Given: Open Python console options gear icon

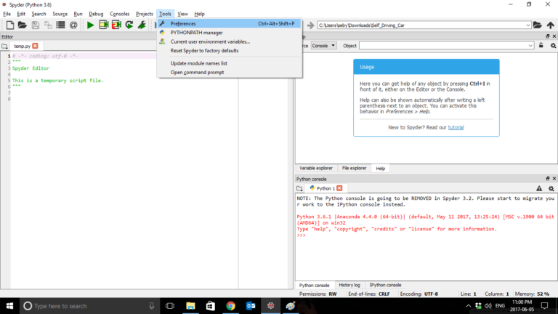Looking at the screenshot, I should tap(551, 188).
